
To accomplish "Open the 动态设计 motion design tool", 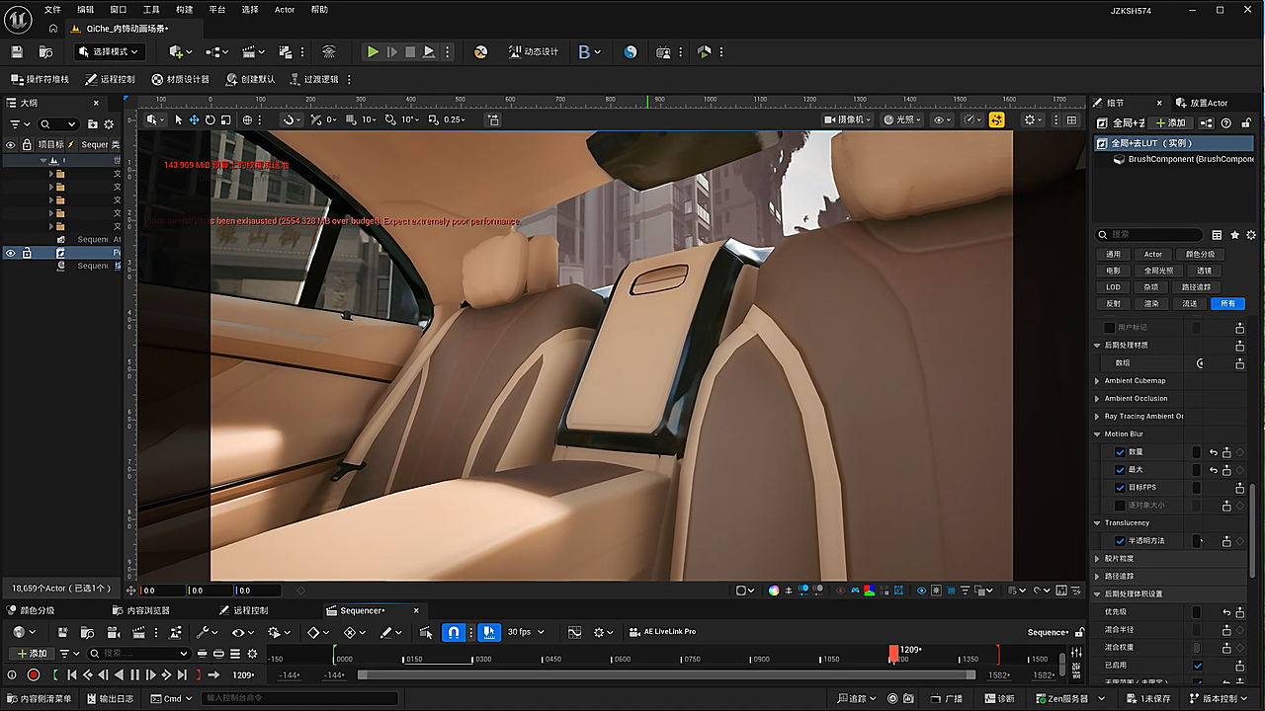I will [x=533, y=51].
